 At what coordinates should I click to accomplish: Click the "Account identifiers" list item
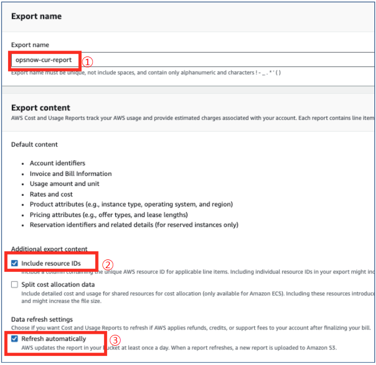[x=57, y=163]
